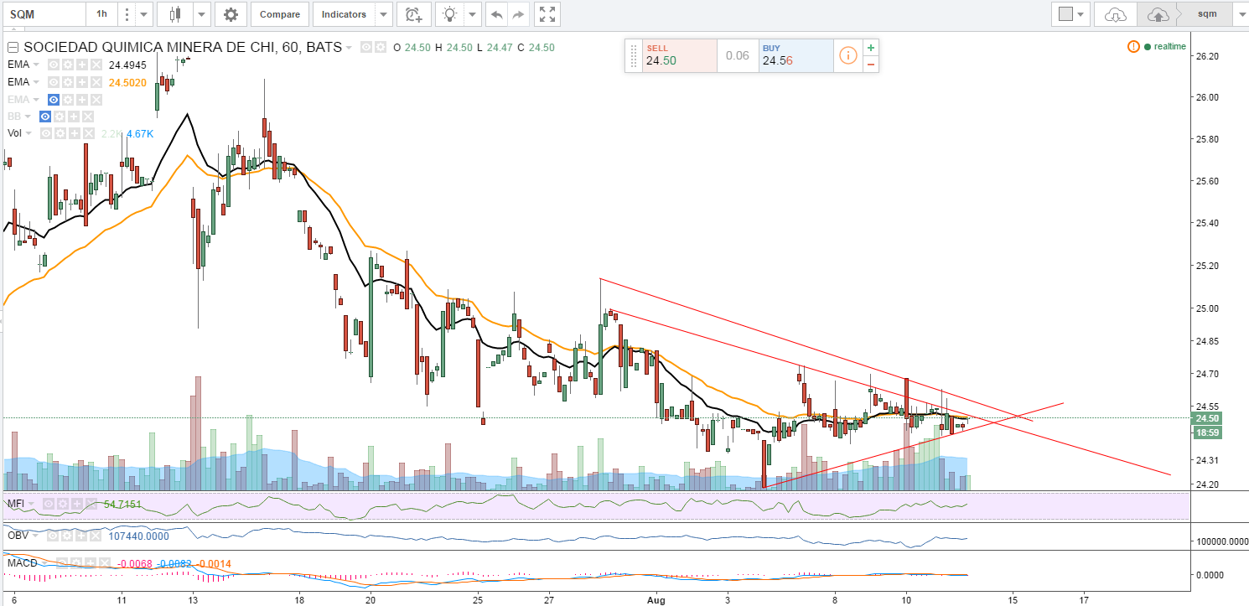Image resolution: width=1249 pixels, height=606 pixels.
Task: Click the 0.06 spread value in trade panel
Action: (x=738, y=55)
